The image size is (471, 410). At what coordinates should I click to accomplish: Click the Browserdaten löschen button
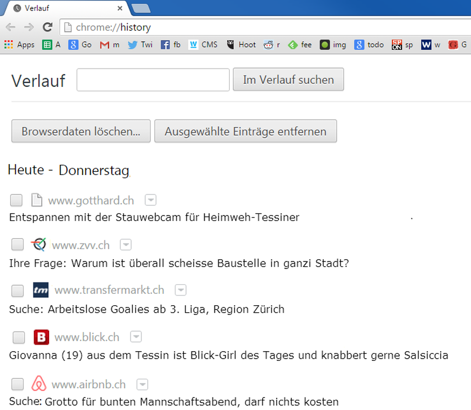pos(81,131)
